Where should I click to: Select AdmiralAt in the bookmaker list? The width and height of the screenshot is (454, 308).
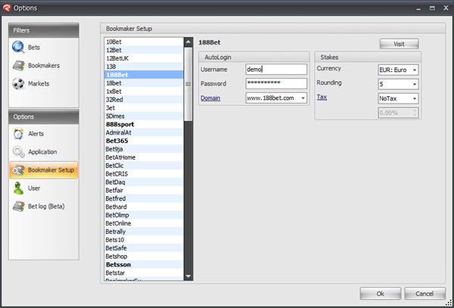click(x=144, y=132)
